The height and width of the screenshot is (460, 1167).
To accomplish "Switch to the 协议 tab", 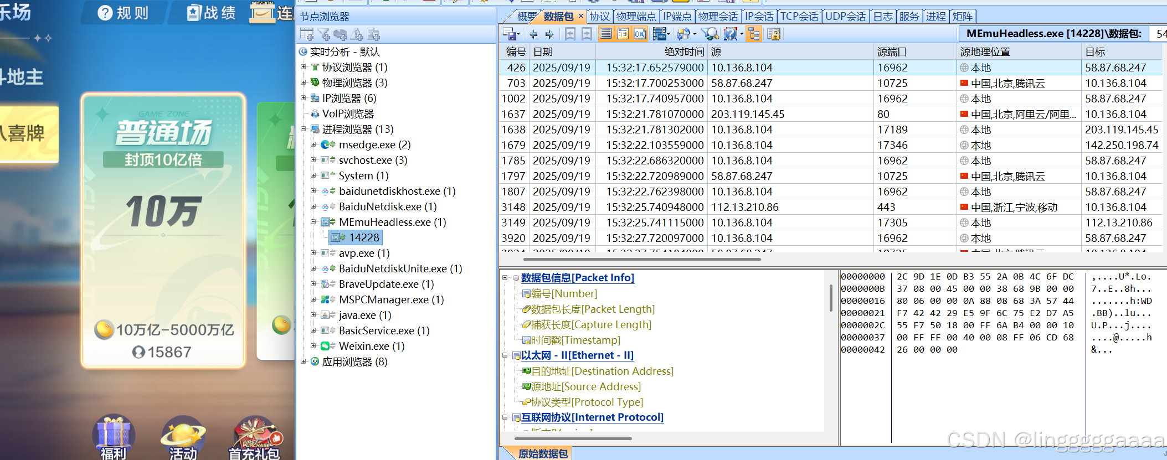I will click(x=599, y=17).
